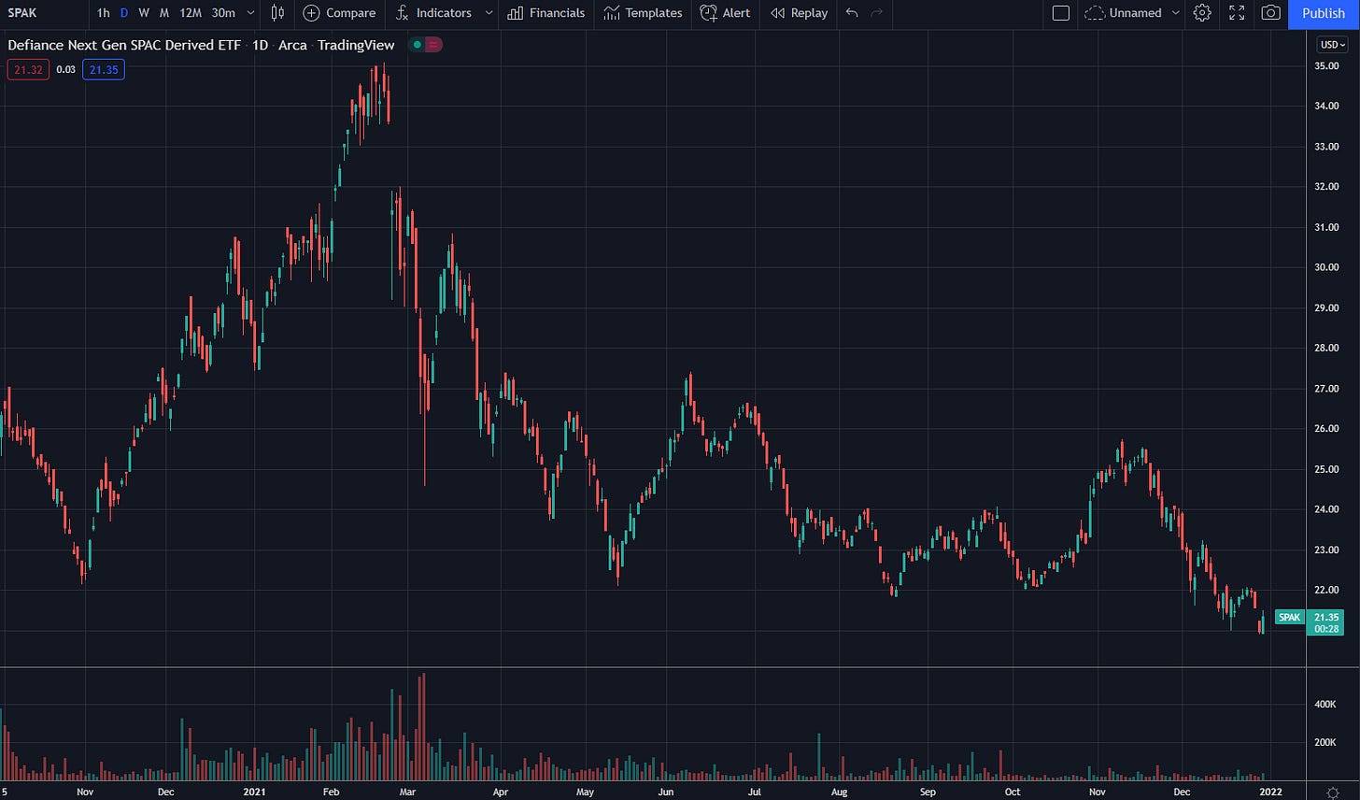Click the blue 21.35 buy price button

103,69
